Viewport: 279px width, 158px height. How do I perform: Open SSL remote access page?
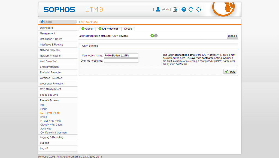(x=43, y=105)
